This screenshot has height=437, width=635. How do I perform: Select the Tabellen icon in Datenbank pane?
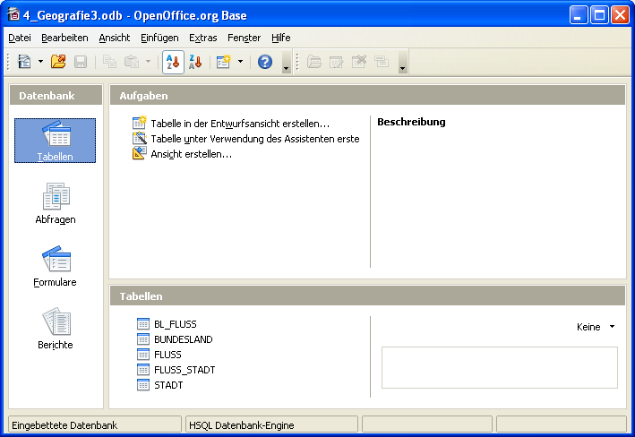56,141
